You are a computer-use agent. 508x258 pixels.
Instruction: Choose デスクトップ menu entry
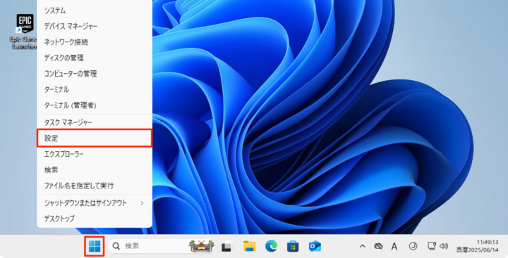(x=95, y=219)
